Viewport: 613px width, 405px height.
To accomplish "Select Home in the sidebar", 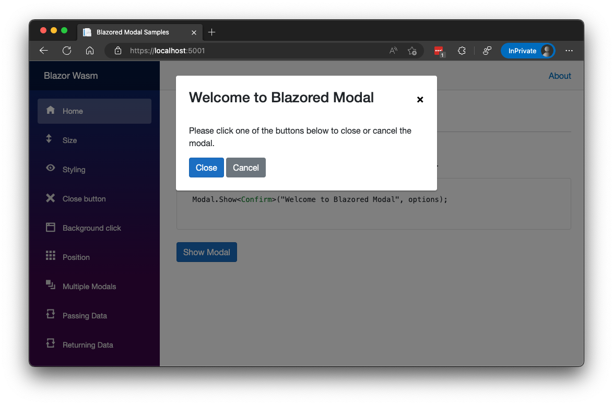I will 94,111.
